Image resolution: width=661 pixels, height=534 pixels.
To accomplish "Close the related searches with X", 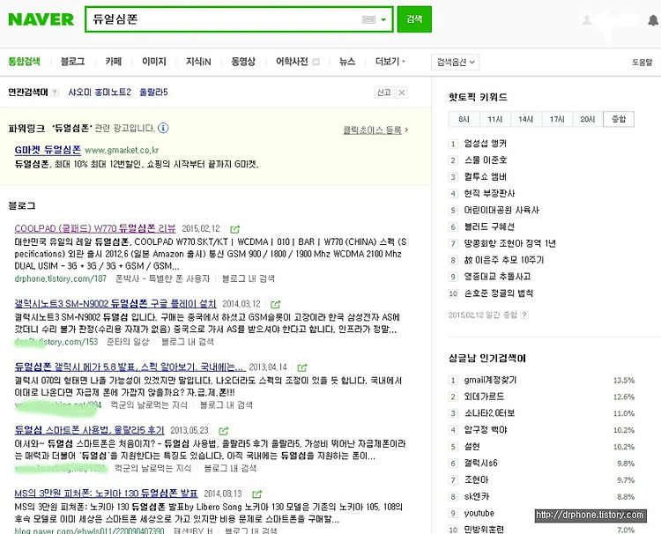I will pos(402,93).
